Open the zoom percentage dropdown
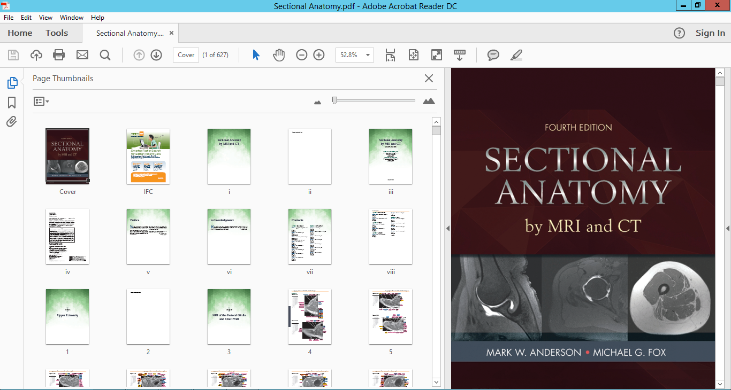Image resolution: width=731 pixels, height=390 pixels. click(x=368, y=55)
